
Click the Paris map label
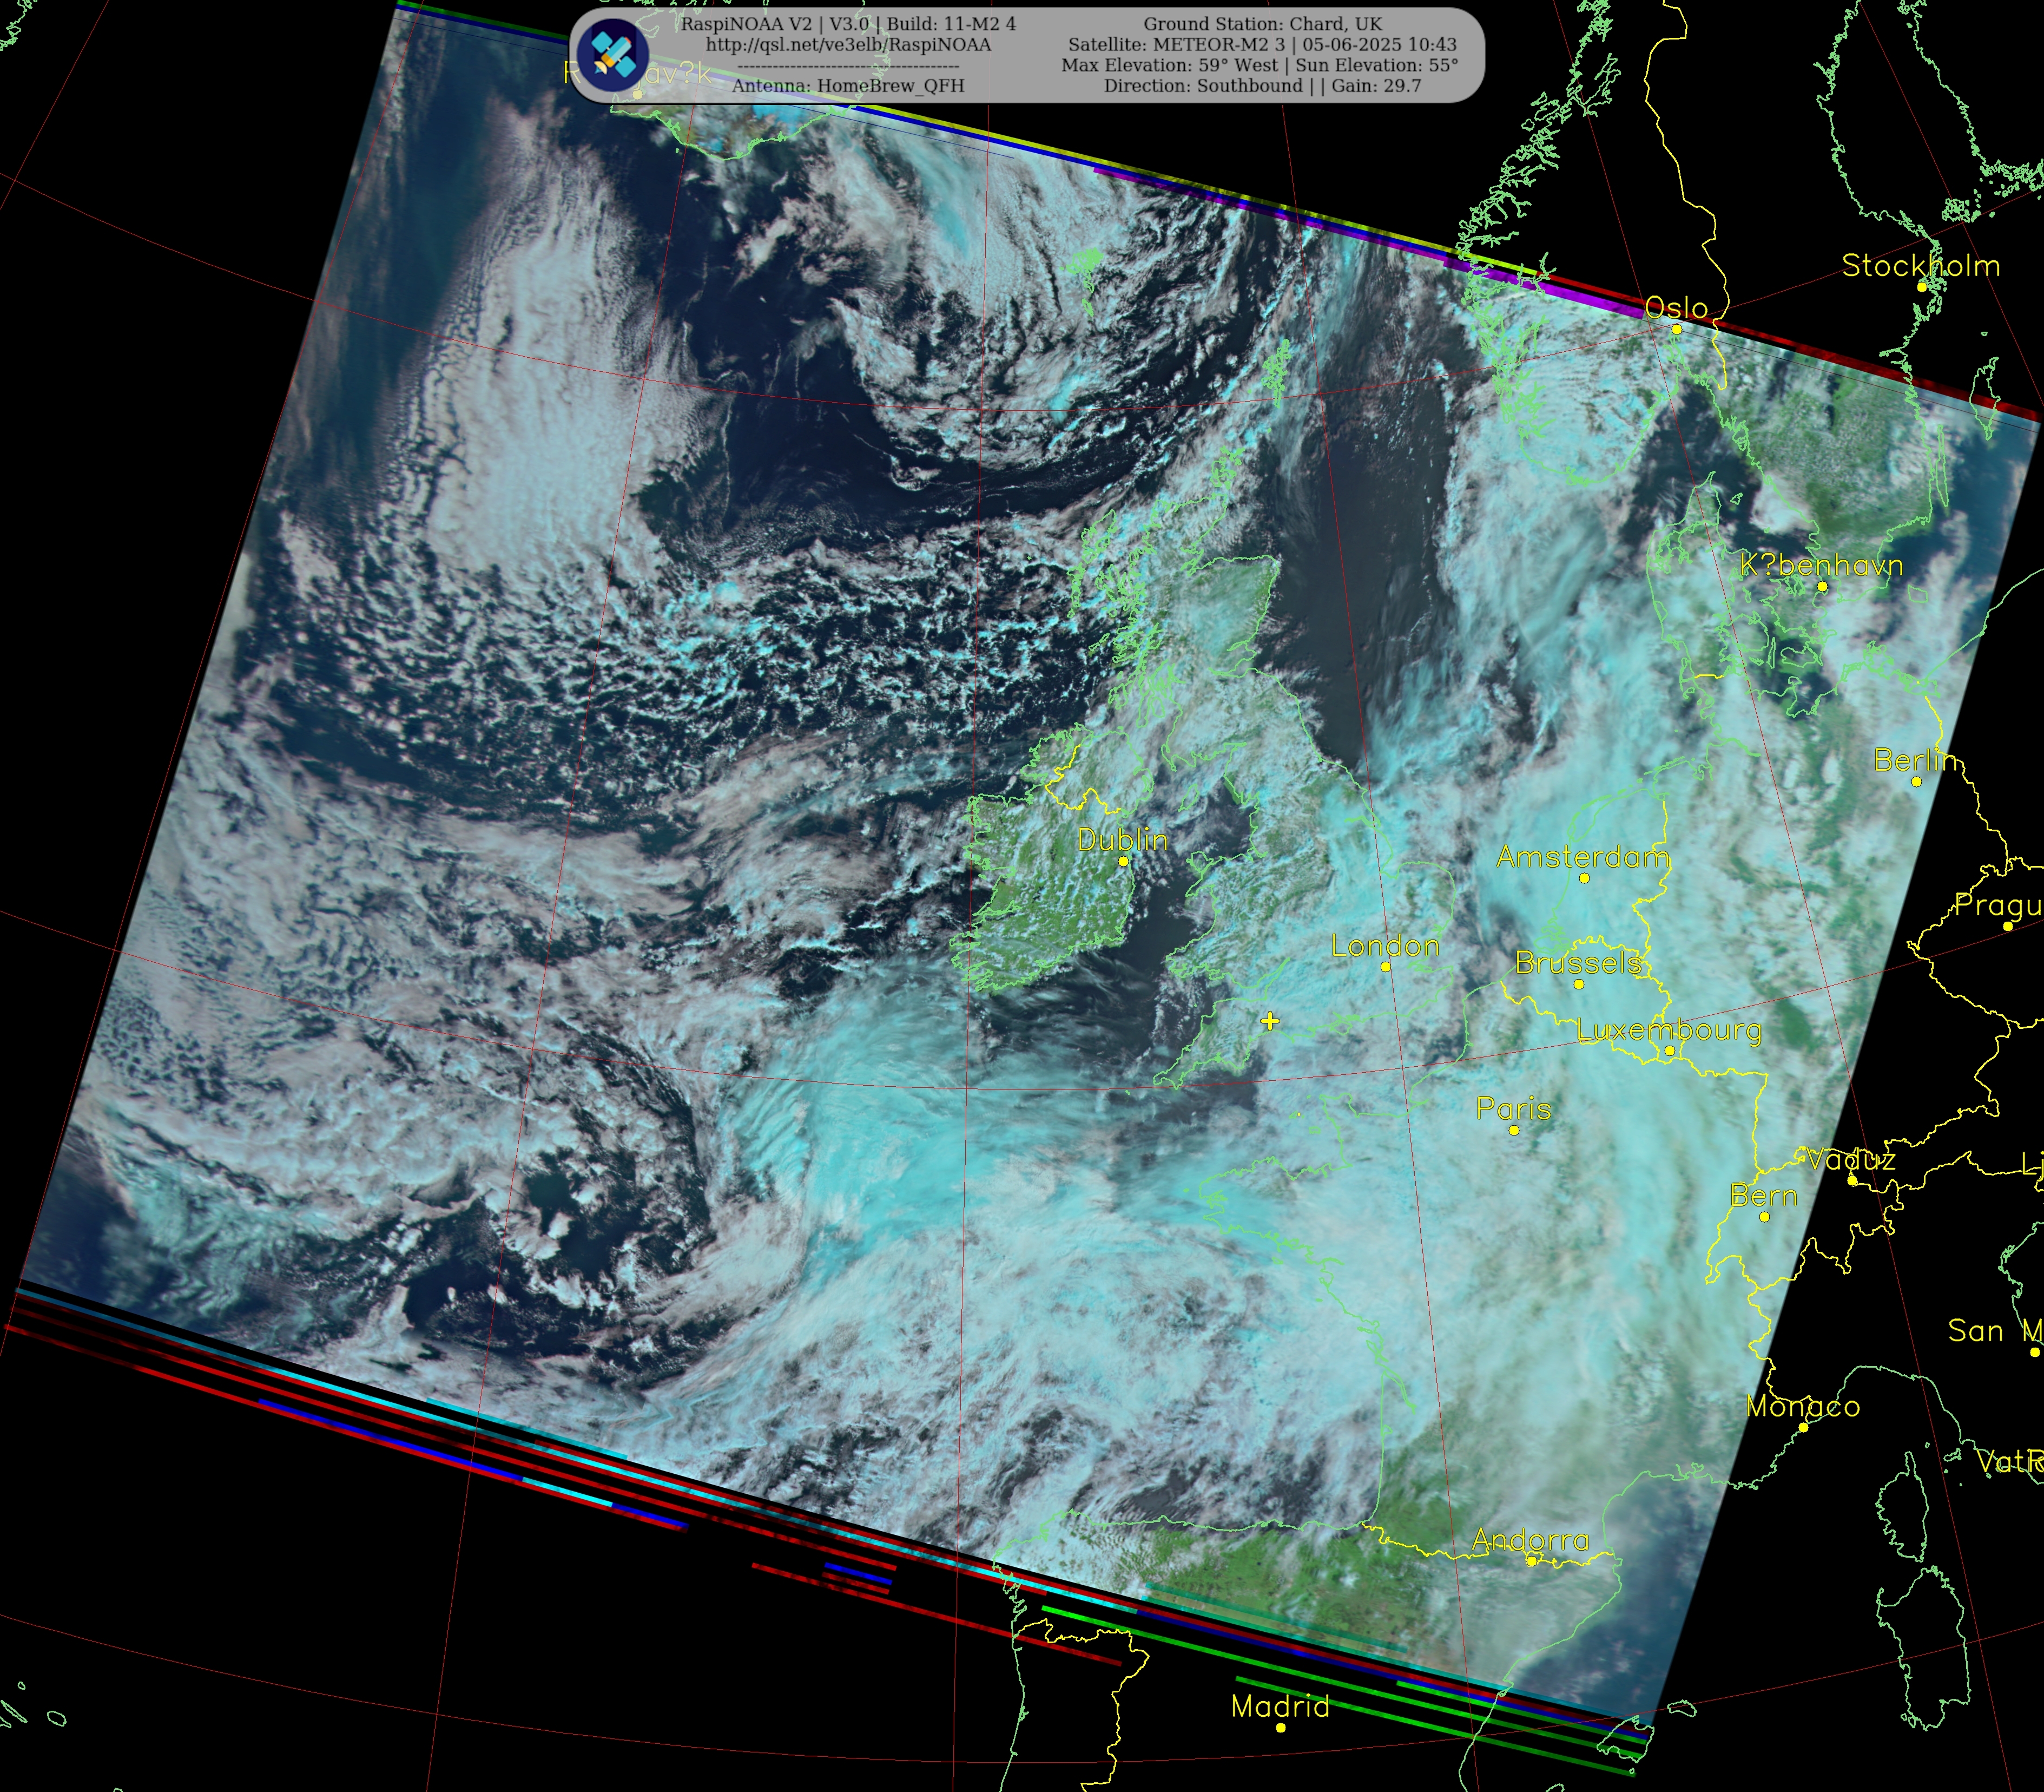pos(1513,1109)
